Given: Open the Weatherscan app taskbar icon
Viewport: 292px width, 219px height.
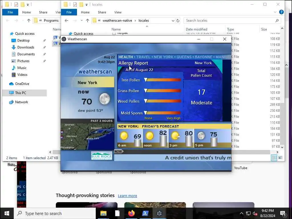Looking at the screenshot, I should [x=159, y=213].
